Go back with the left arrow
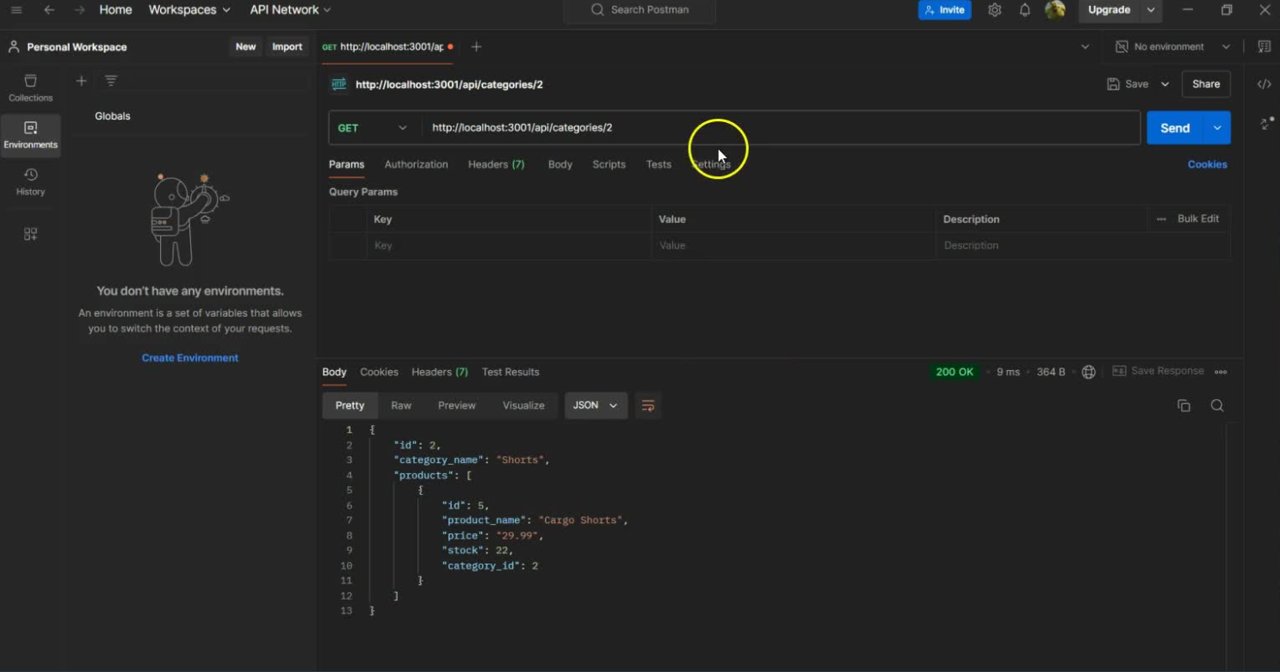 click(x=49, y=10)
